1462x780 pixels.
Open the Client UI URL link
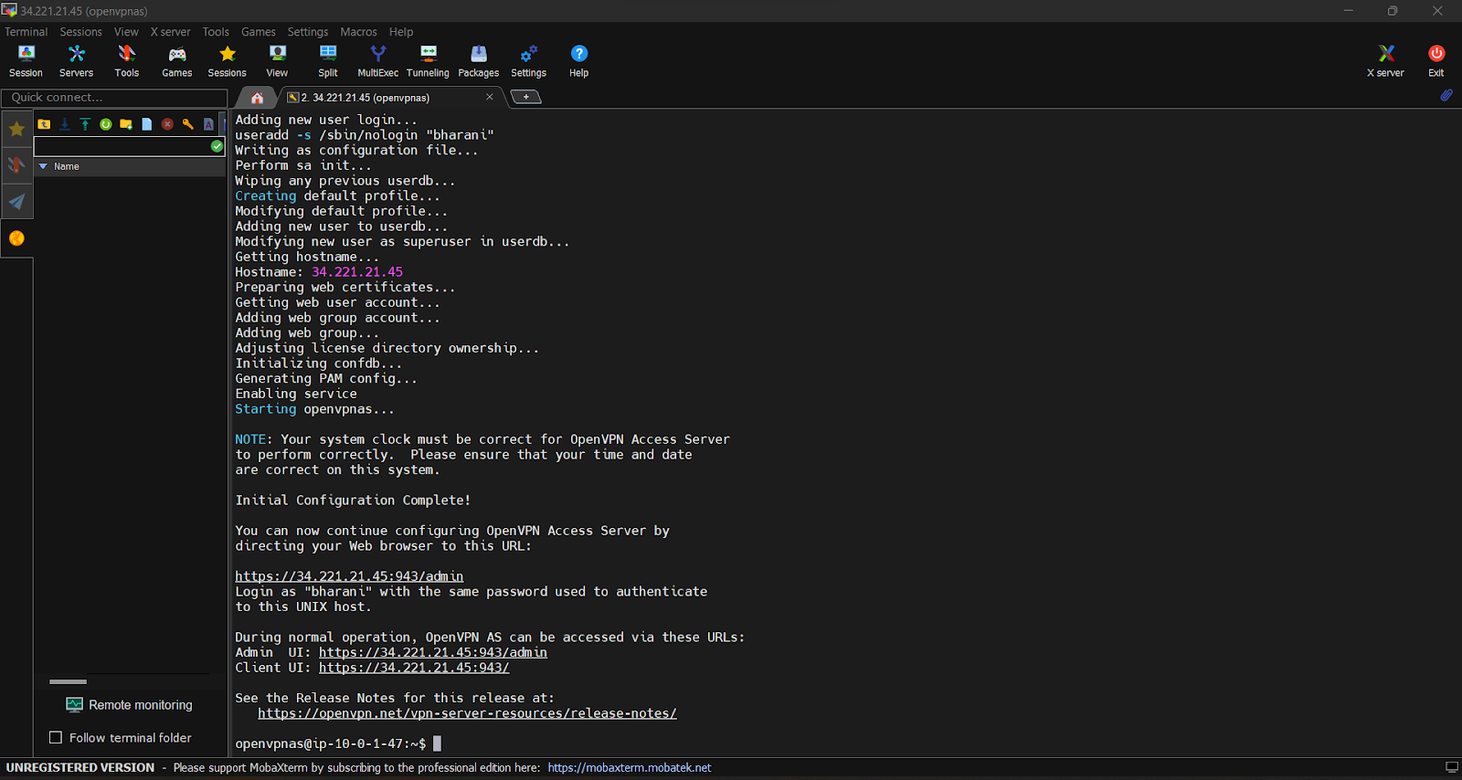[414, 668]
